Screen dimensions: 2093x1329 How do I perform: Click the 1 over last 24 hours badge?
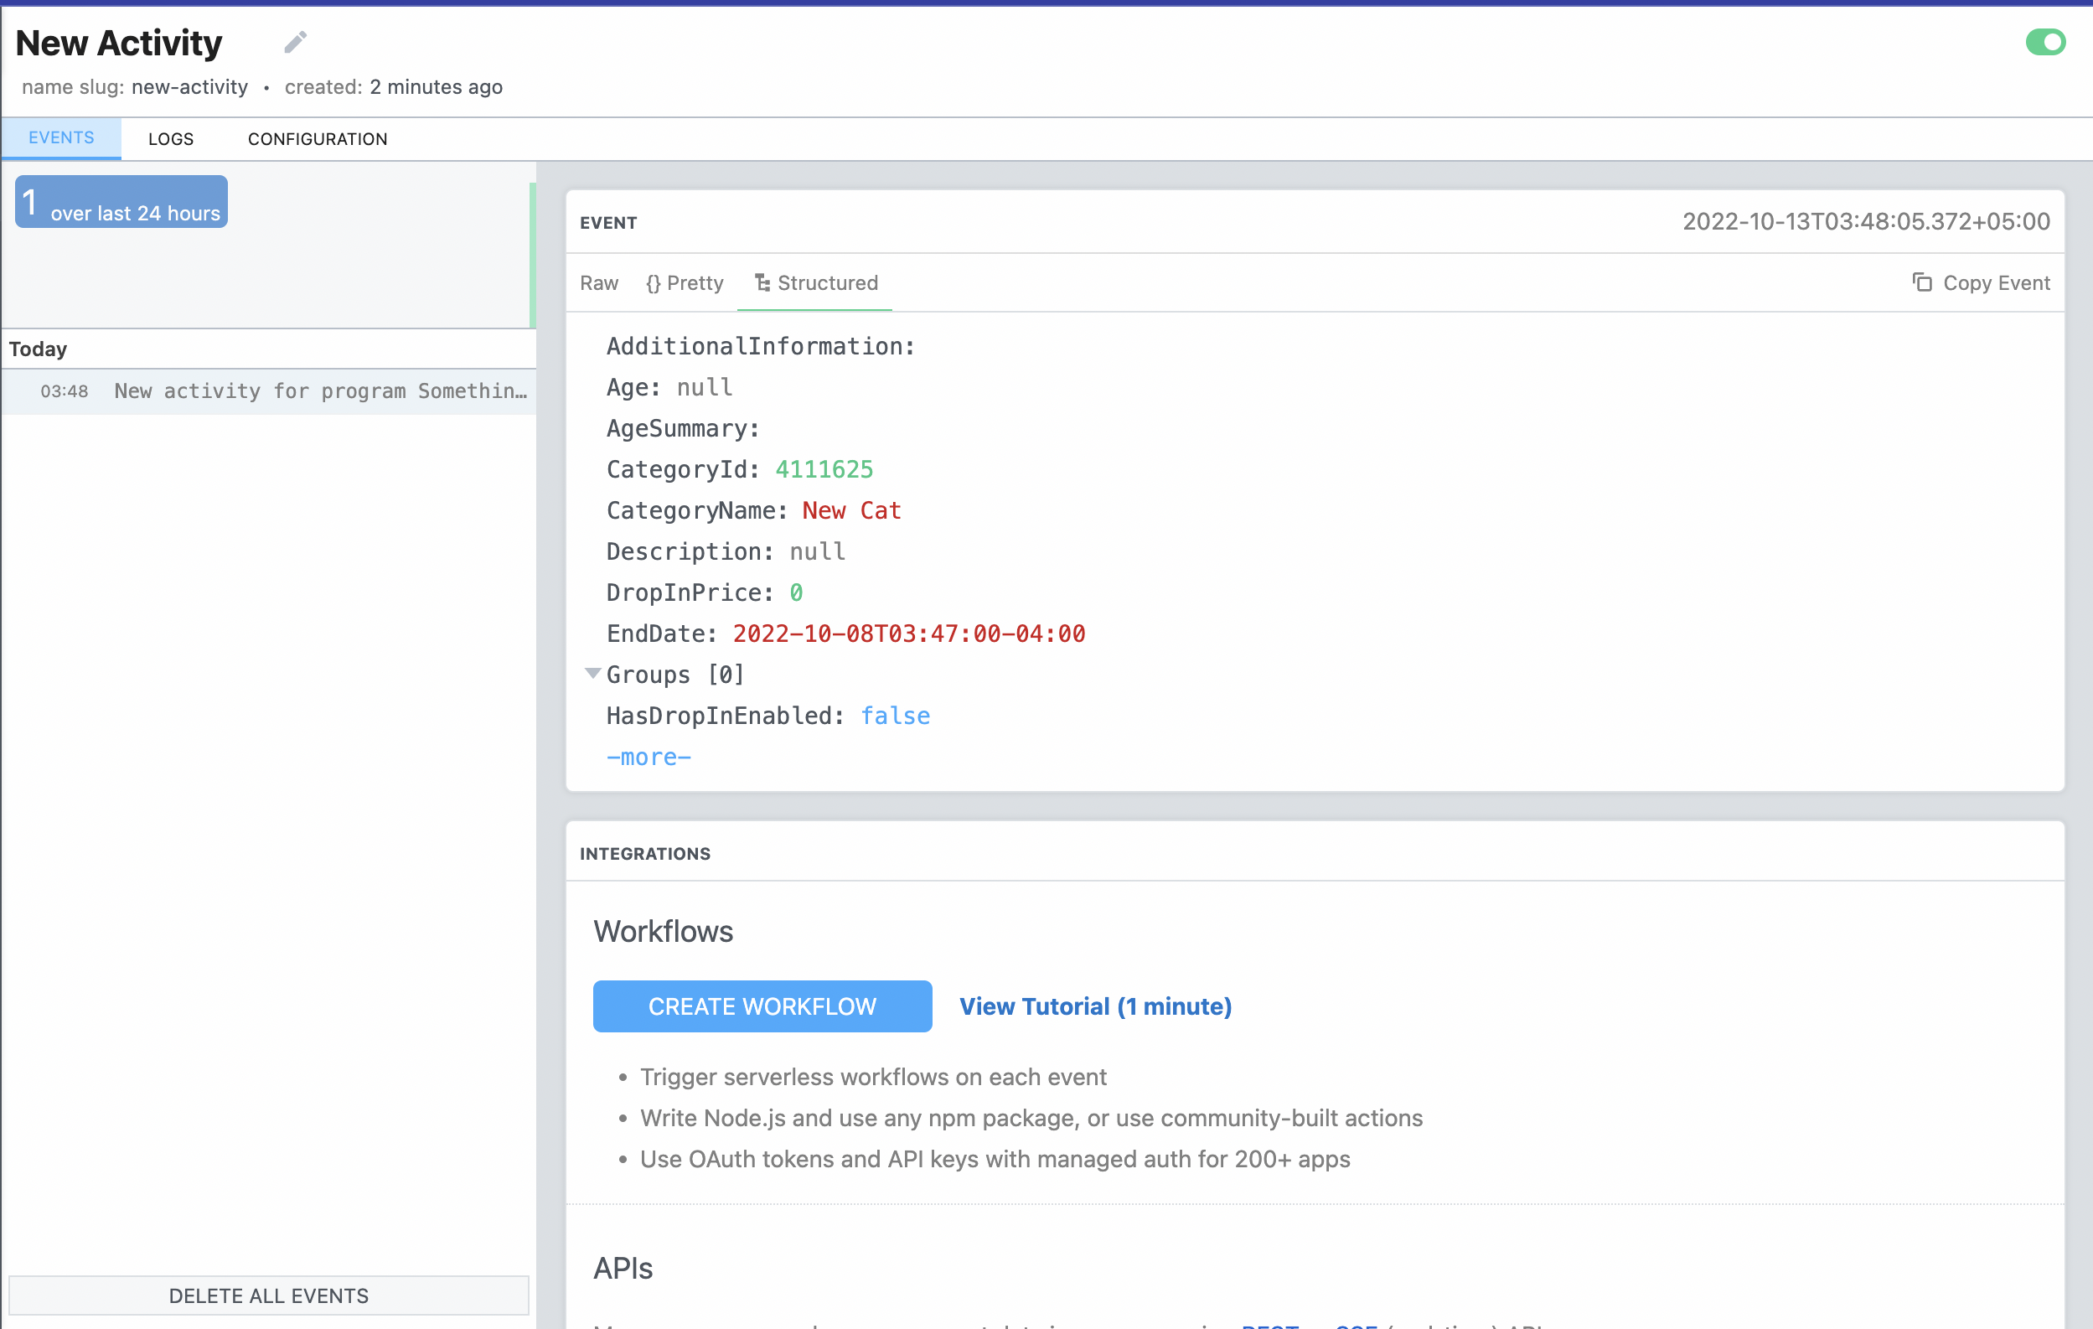click(x=121, y=203)
